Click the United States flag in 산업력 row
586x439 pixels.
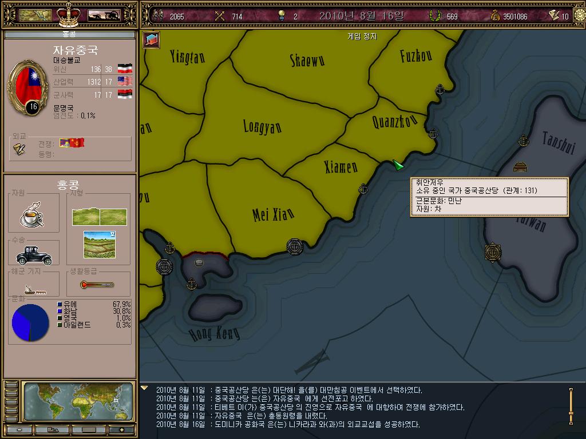(x=125, y=81)
